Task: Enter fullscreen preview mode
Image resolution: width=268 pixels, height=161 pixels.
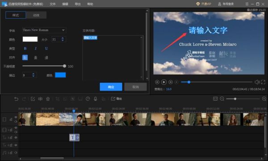Action: [263, 82]
